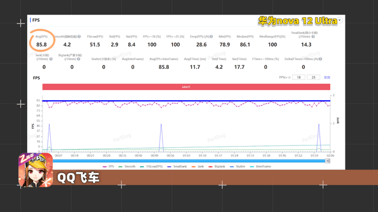Click help icon next to Jank(/10min)
Screen dimensions: 378x212
(x=51, y=59)
